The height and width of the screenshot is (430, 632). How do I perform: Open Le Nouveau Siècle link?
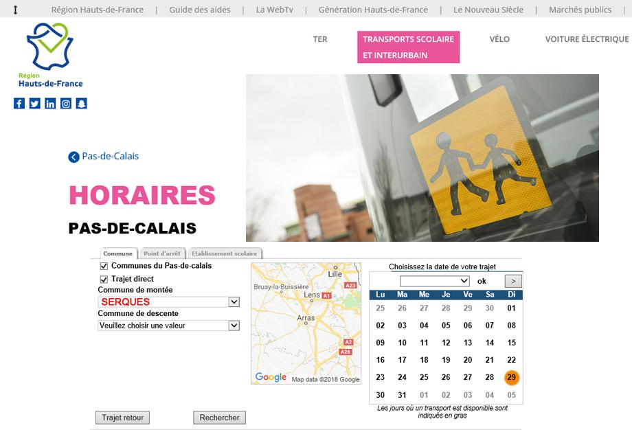tap(488, 10)
